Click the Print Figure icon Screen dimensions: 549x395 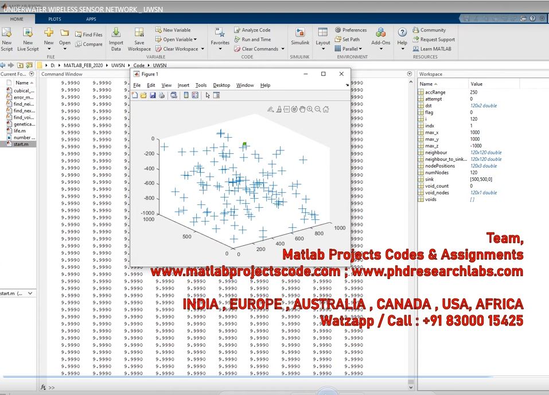(162, 95)
